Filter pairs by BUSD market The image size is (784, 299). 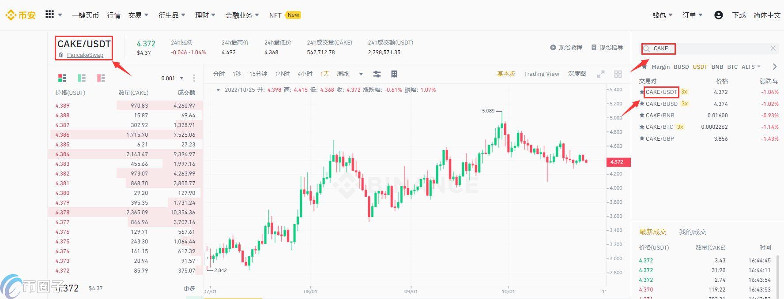pos(681,67)
